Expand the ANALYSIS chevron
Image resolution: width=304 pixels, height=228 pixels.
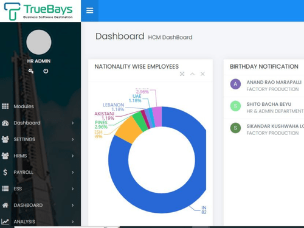click(x=72, y=221)
